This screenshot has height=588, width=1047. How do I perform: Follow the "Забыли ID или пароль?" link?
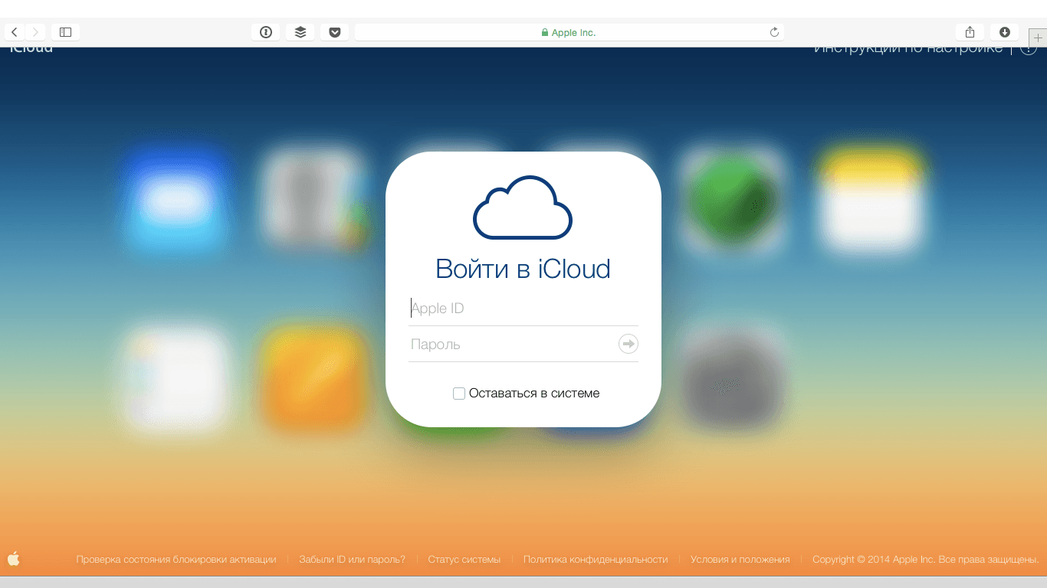(x=353, y=560)
